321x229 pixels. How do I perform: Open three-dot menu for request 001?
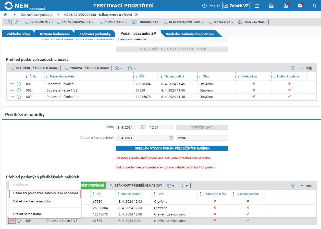(x=12, y=84)
